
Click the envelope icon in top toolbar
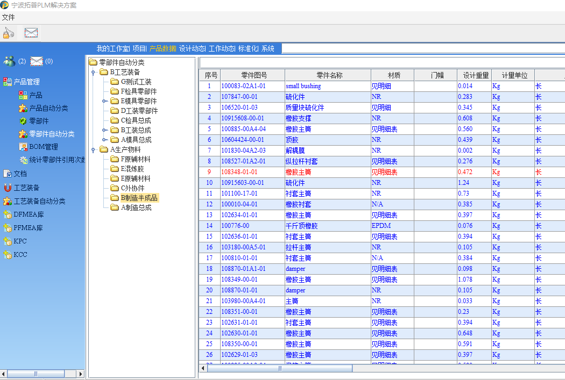[31, 33]
